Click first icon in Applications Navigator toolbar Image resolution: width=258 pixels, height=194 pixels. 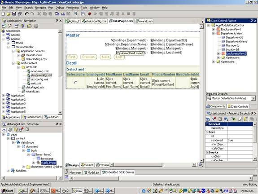click(x=4, y=26)
